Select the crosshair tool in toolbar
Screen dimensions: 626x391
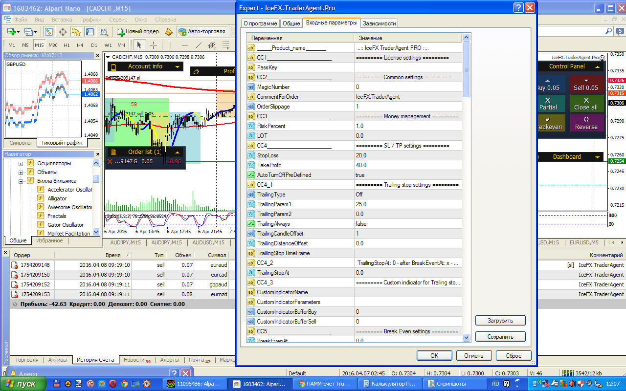click(153, 45)
